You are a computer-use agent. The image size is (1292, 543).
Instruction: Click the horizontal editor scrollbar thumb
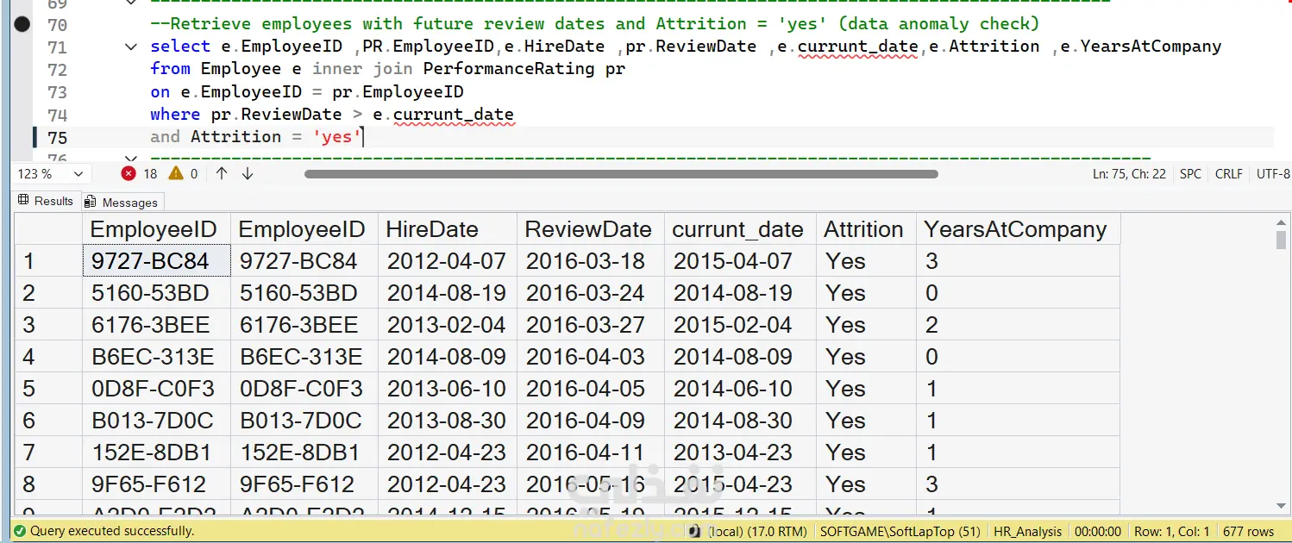(x=621, y=174)
